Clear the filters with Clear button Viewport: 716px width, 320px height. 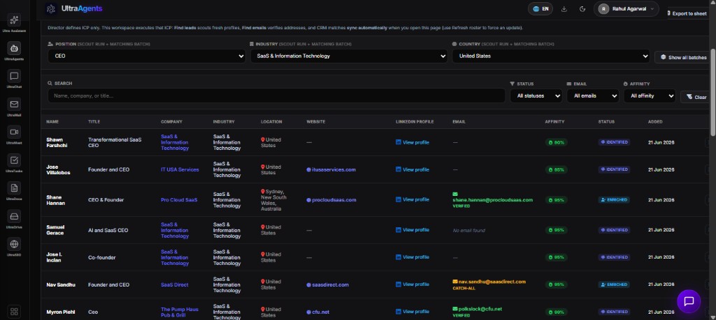point(696,97)
